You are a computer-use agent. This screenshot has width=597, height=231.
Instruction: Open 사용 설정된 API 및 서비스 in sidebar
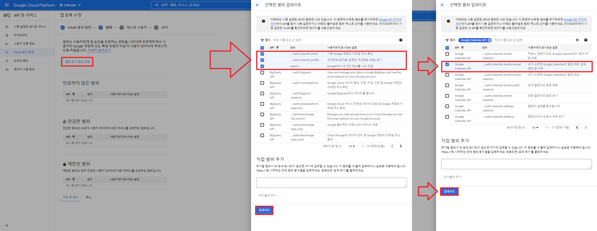pyautogui.click(x=30, y=26)
